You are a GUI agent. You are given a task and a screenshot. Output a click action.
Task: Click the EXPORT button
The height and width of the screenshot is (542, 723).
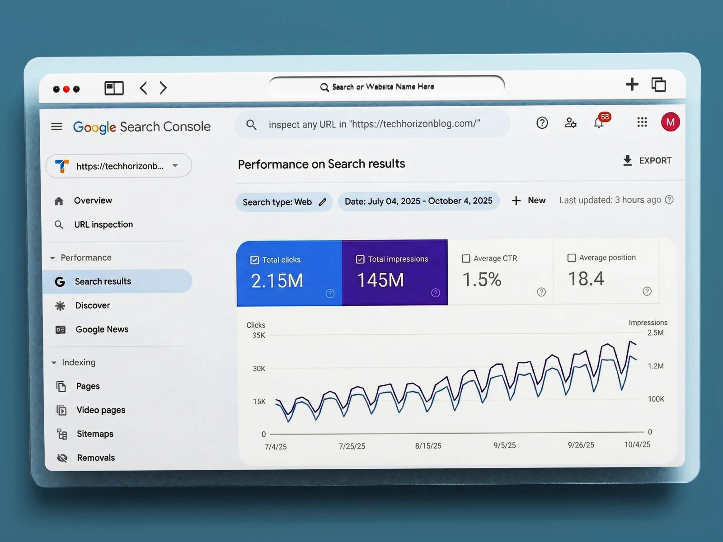[x=647, y=161]
